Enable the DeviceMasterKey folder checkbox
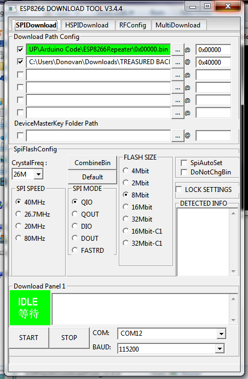 pos(20,135)
